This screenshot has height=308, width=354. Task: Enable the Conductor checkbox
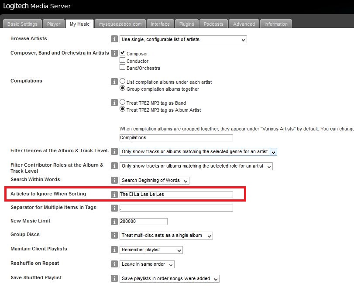pos(123,60)
